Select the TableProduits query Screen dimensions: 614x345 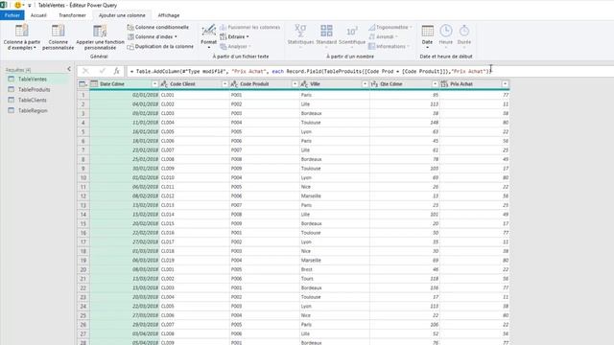pos(35,89)
